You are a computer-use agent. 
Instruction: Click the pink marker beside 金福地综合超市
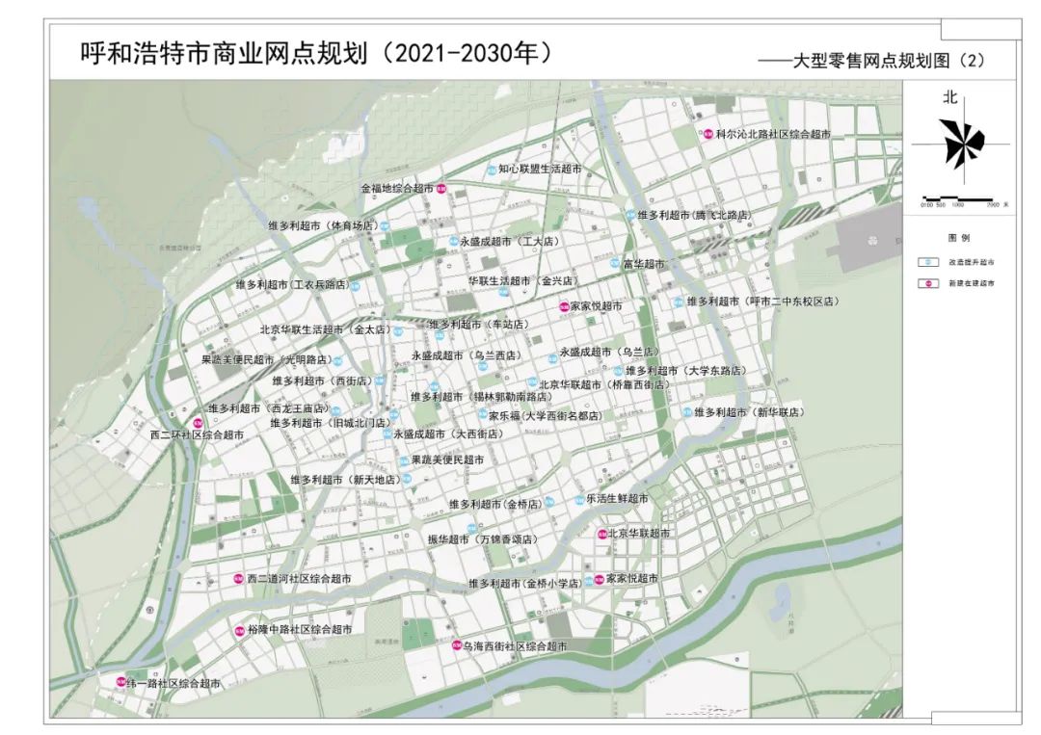440,189
